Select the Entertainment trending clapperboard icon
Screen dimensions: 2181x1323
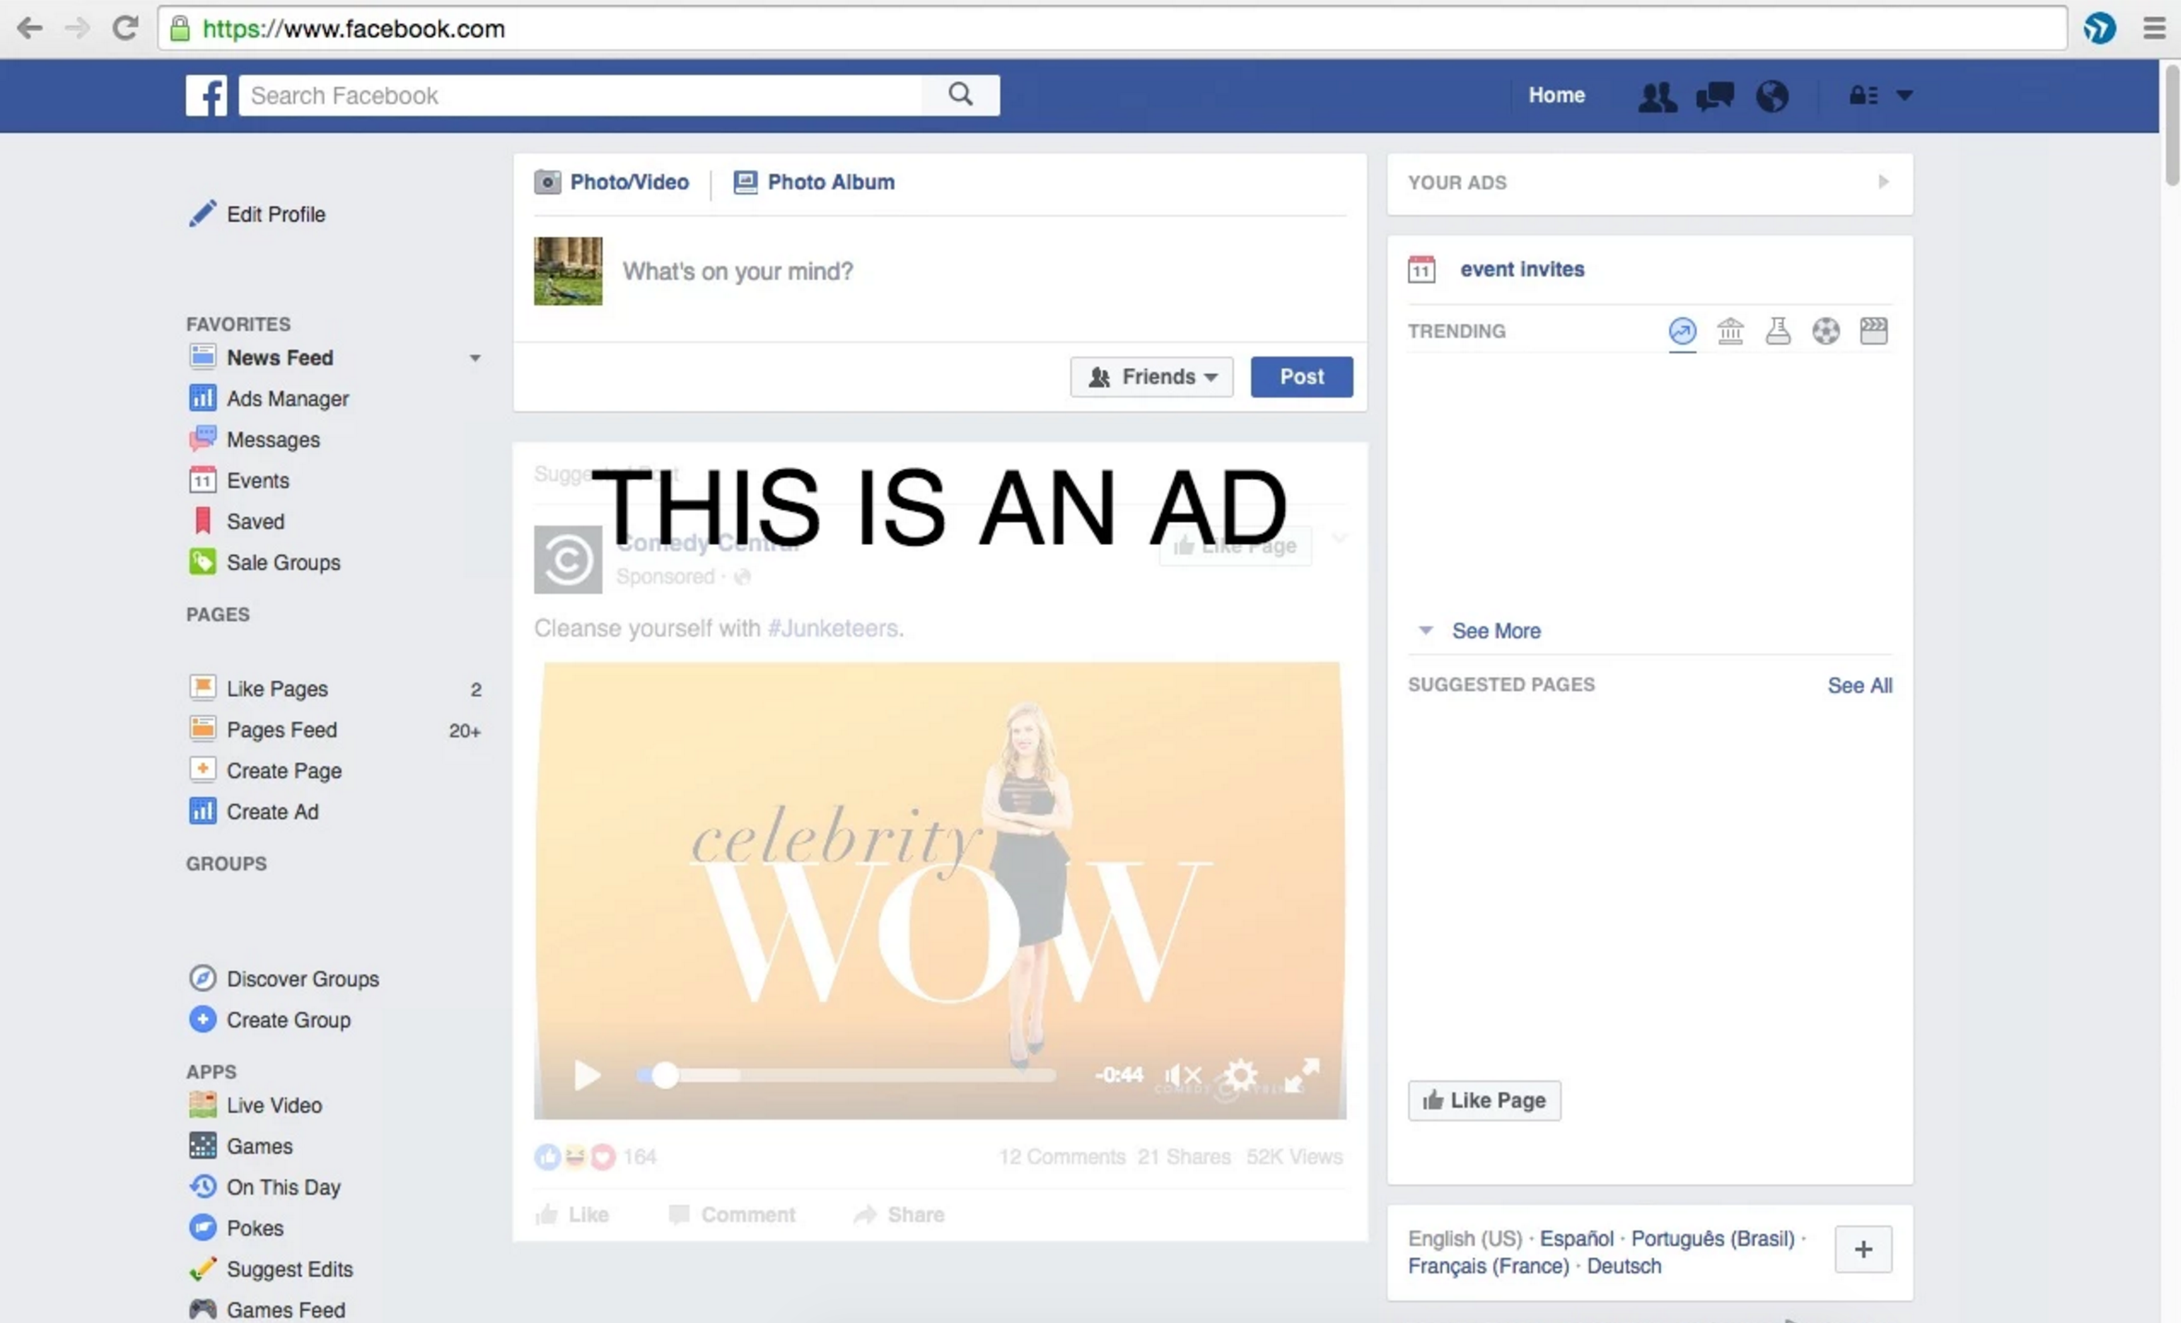pyautogui.click(x=1875, y=330)
